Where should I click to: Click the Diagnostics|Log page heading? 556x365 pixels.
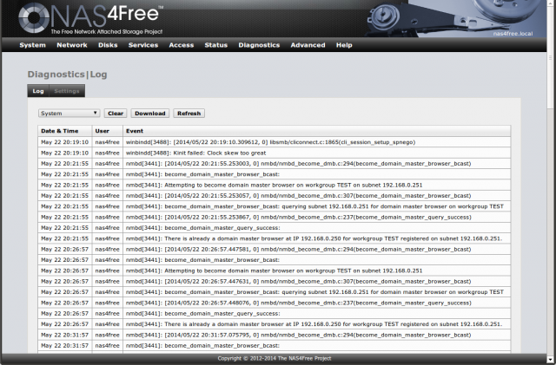coord(68,75)
